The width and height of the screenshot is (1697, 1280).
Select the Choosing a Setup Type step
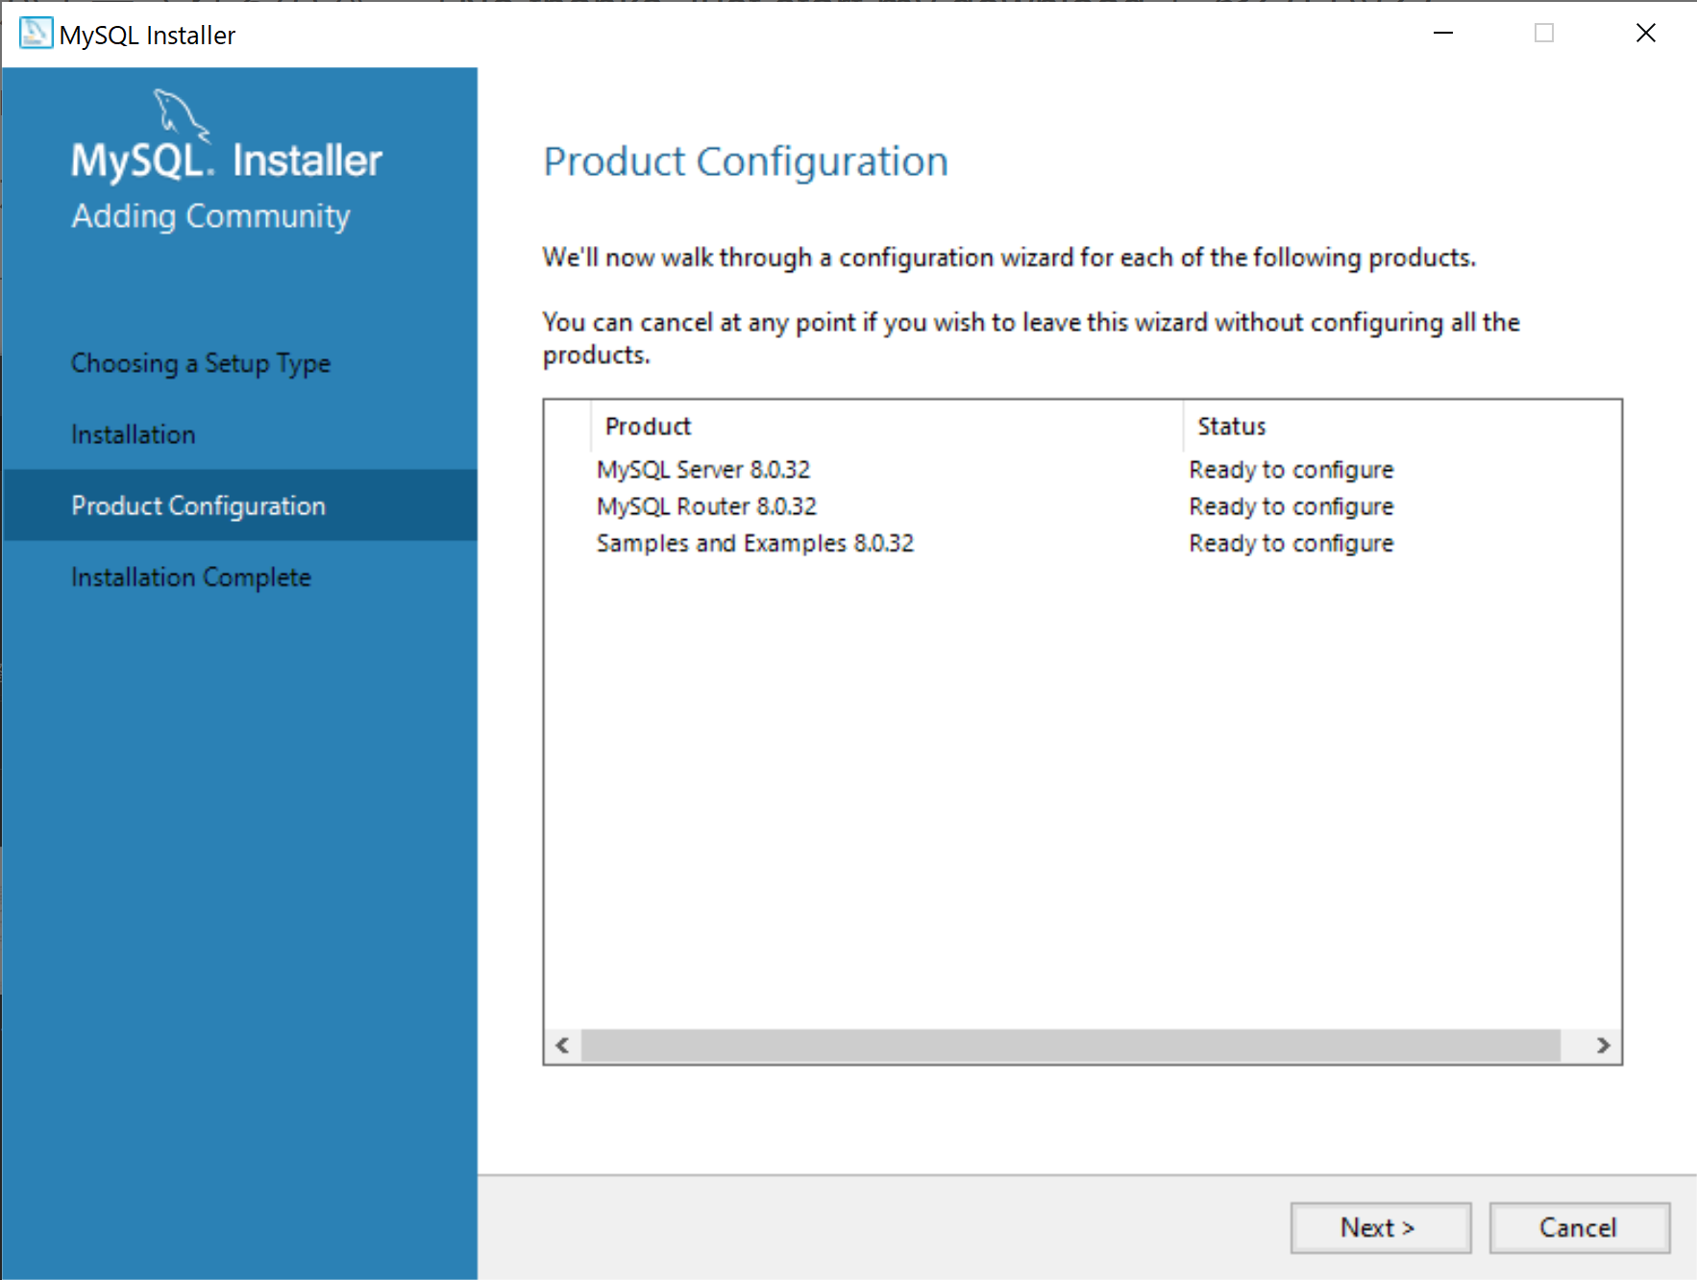click(200, 363)
